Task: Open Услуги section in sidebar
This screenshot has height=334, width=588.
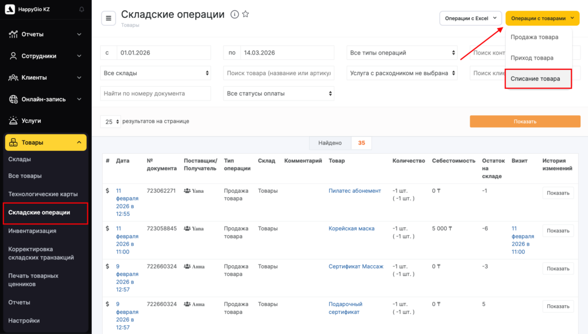Action: coord(31,121)
